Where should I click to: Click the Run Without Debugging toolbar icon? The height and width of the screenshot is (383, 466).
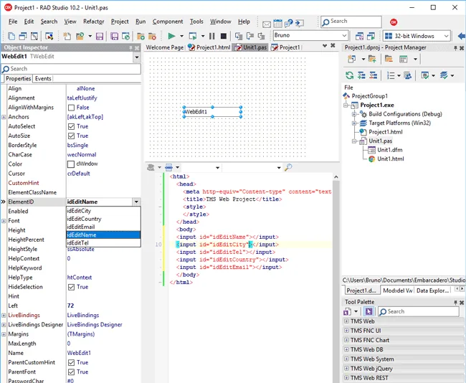[193, 36]
